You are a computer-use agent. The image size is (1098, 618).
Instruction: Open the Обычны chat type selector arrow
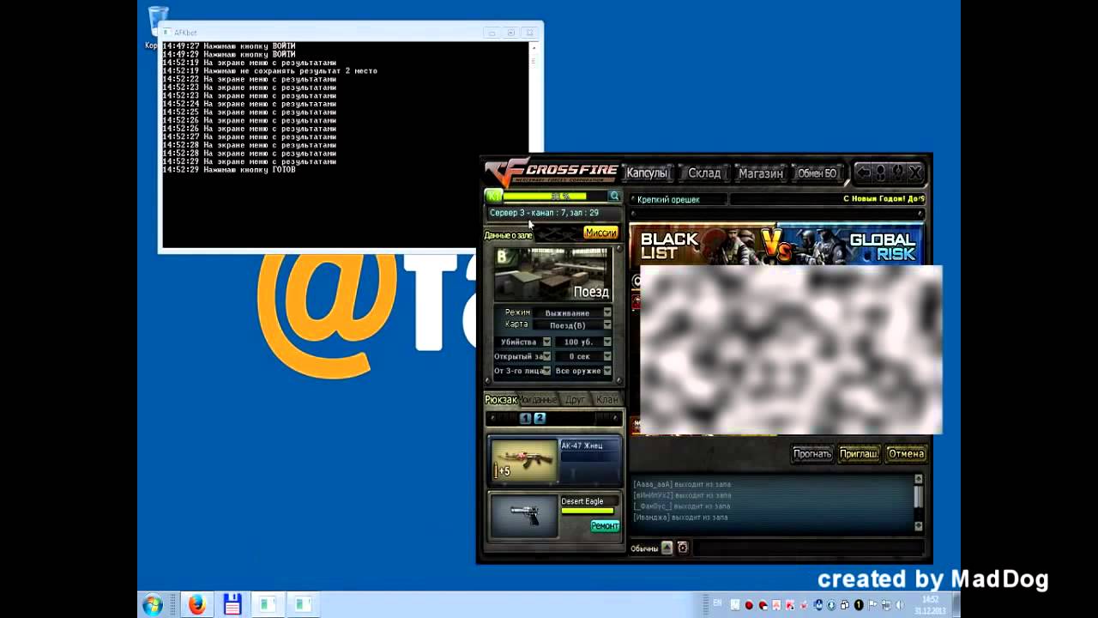[667, 548]
